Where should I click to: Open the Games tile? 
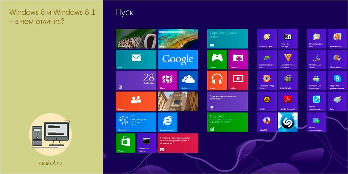pyautogui.click(x=217, y=60)
